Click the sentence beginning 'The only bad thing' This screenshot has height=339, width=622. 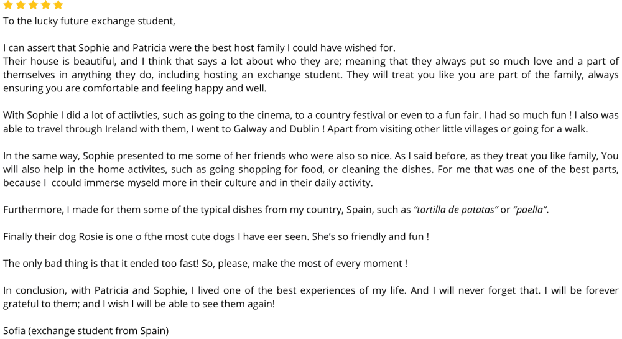click(x=101, y=264)
